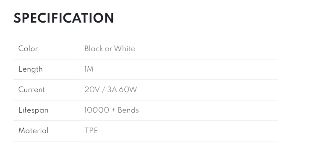Click the 60W text in Current row
Viewport: 317px width, 159px height.
click(x=128, y=90)
